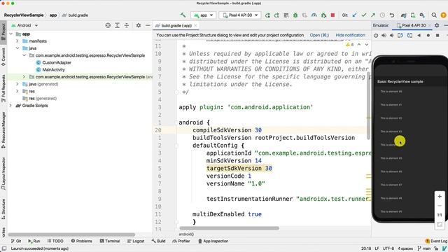Expand the java (generated) folder
The height and width of the screenshot is (252, 448).
click(17, 84)
